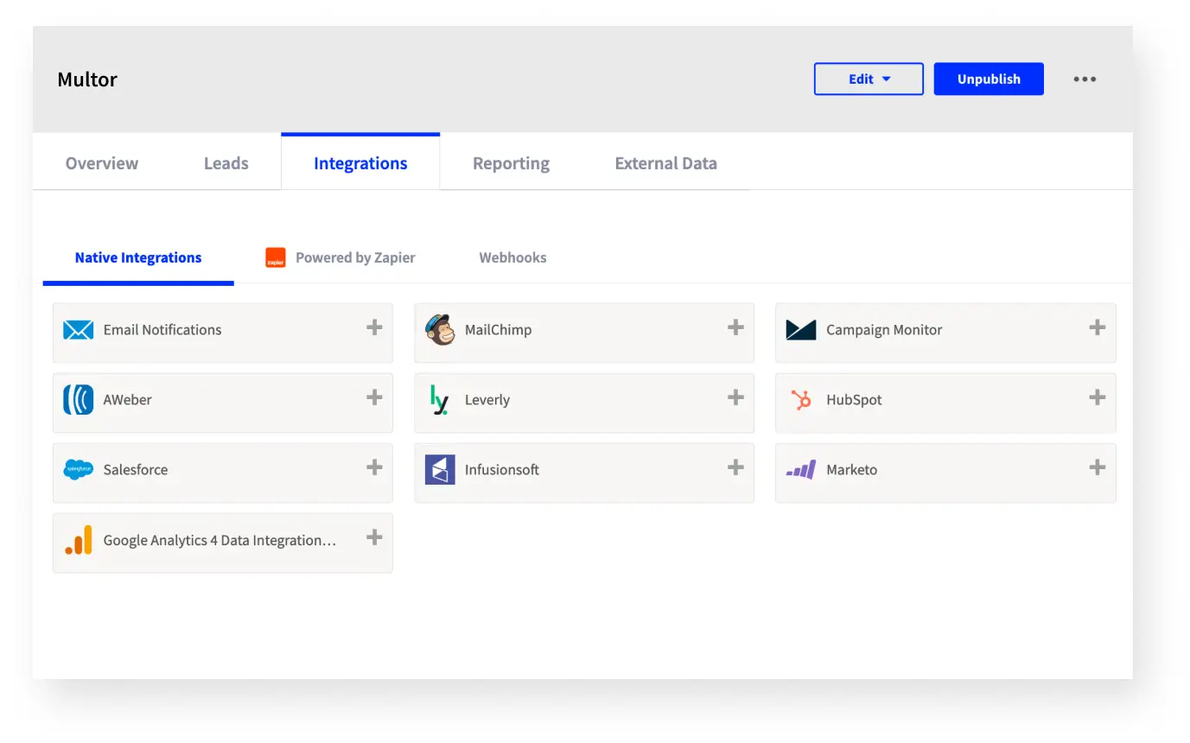Click the Infusionsoft logo icon
The image size is (1190, 743).
[x=440, y=469]
